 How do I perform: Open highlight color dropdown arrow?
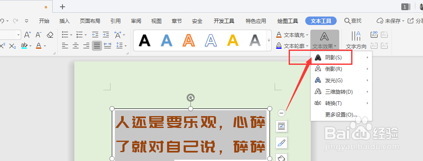(x=30, y=46)
